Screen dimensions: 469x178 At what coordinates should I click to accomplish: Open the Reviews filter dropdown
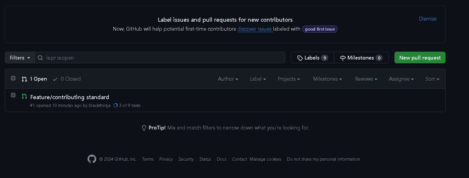(366, 79)
